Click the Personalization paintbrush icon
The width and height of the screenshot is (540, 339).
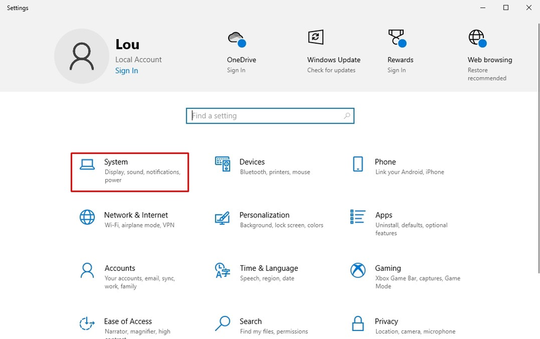click(x=223, y=218)
